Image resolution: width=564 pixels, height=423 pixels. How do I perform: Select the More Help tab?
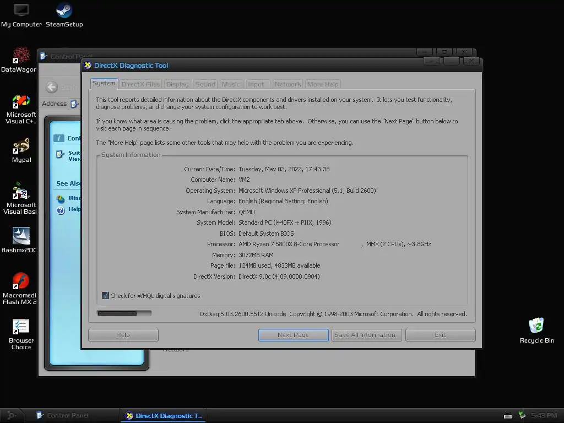coord(323,84)
